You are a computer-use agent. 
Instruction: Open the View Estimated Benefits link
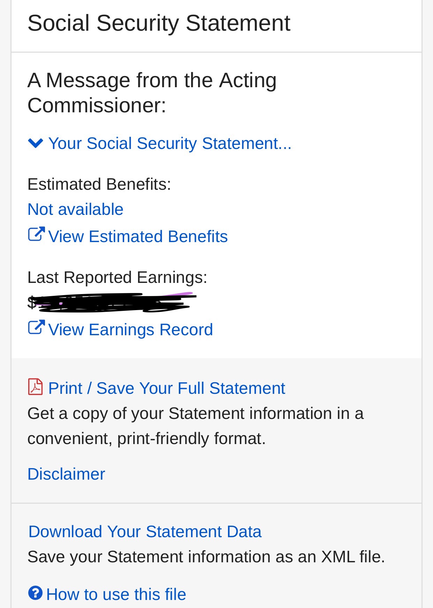coord(138,237)
